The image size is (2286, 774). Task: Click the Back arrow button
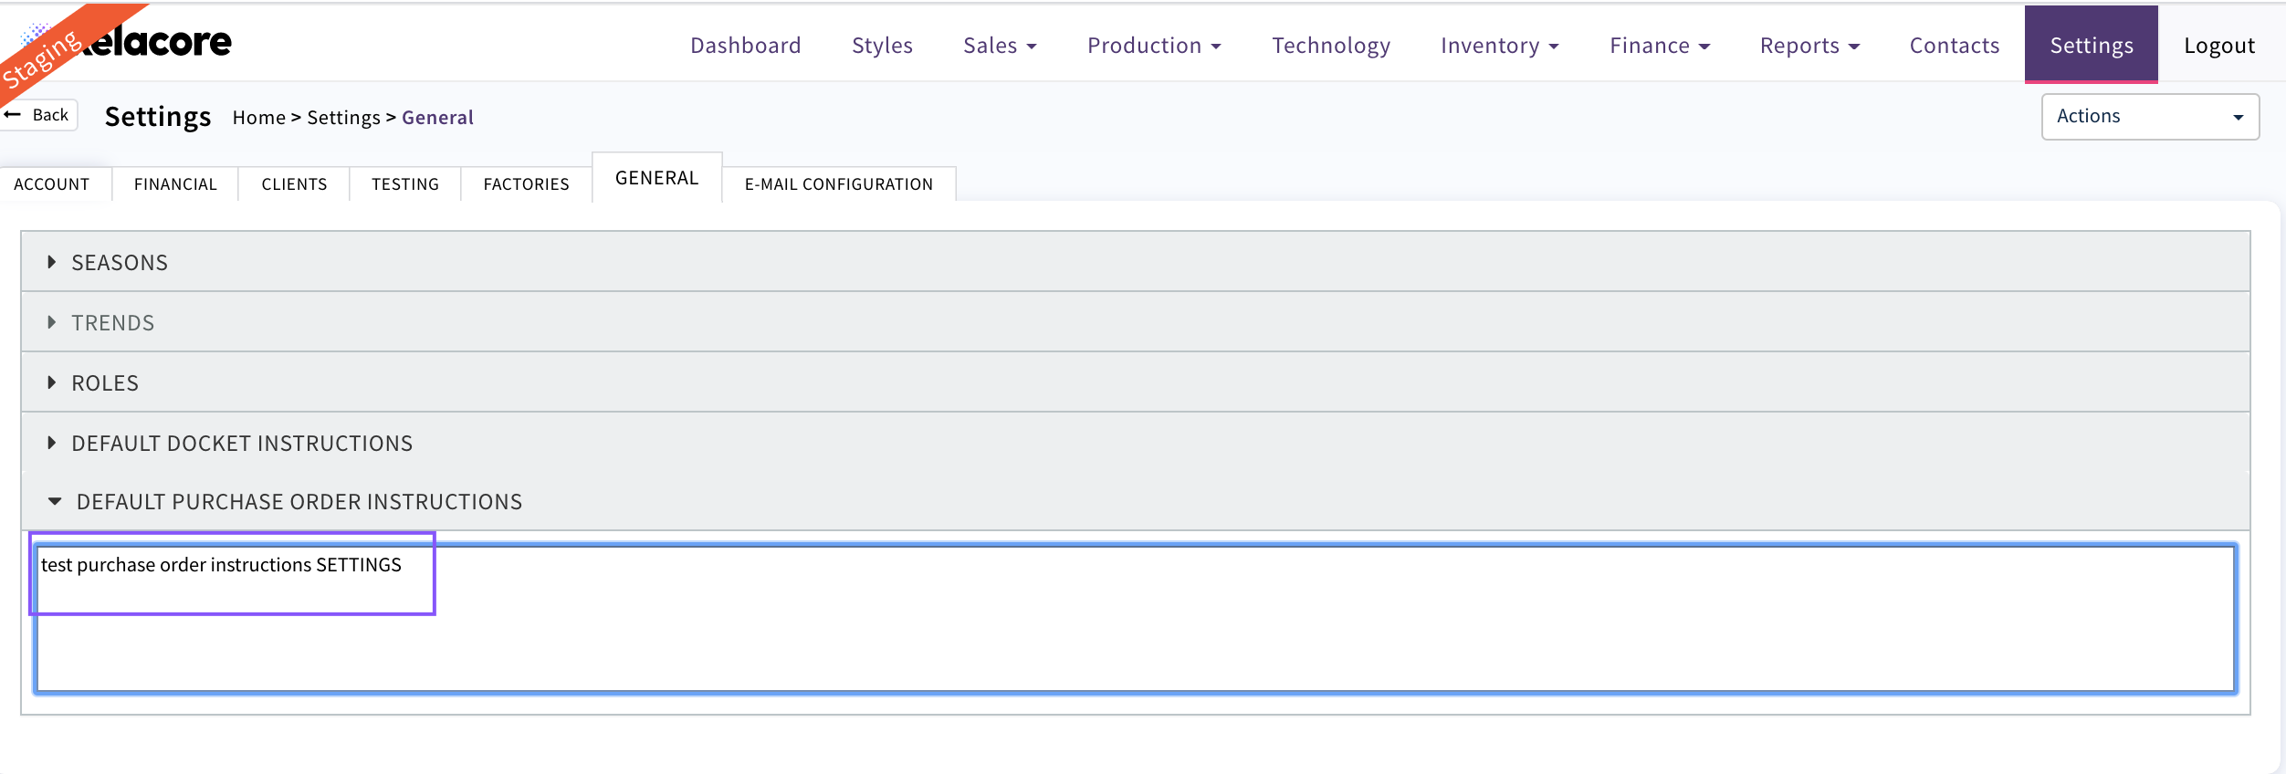[38, 115]
